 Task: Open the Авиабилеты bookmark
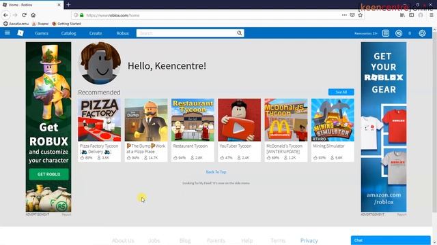pyautogui.click(x=16, y=24)
